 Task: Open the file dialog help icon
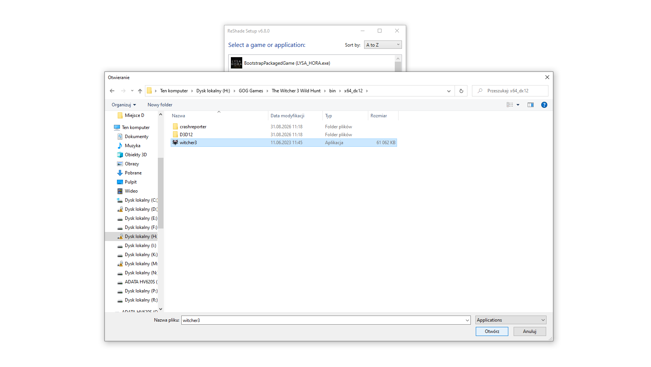544,105
